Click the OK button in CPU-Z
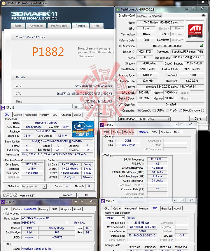This screenshot has width=210, height=251. coord(87,195)
